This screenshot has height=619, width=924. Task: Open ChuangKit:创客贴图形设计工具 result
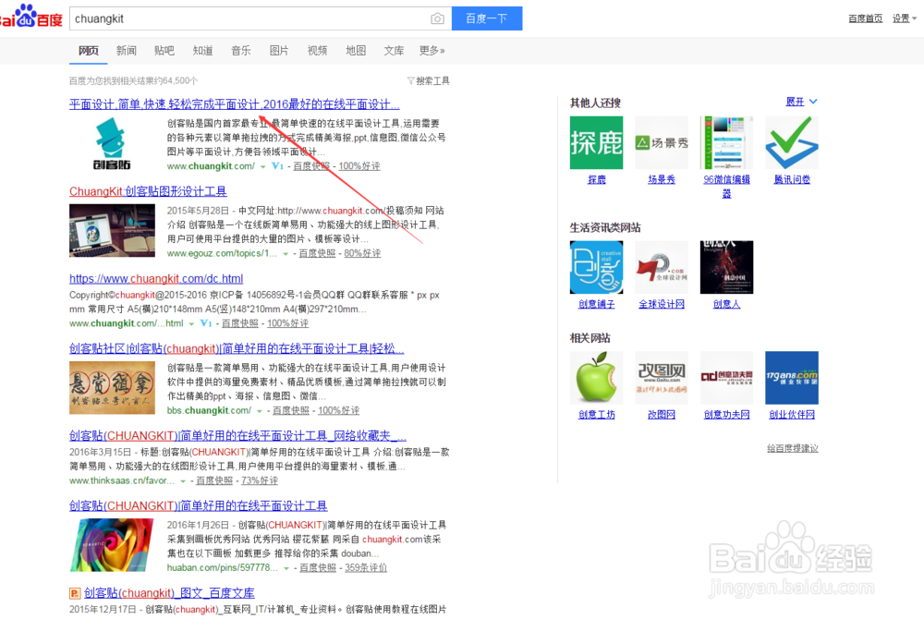[148, 191]
